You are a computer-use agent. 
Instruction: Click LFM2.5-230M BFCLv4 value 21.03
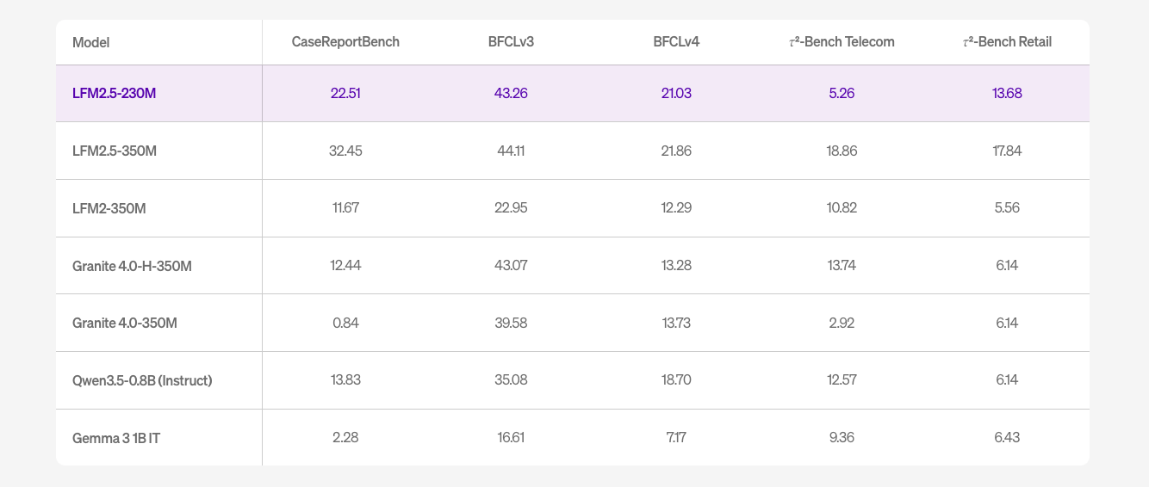click(x=676, y=93)
